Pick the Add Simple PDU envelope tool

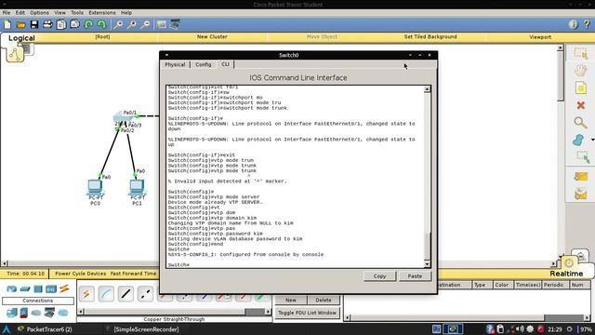[x=580, y=176]
